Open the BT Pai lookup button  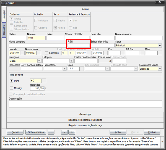point(142,53)
